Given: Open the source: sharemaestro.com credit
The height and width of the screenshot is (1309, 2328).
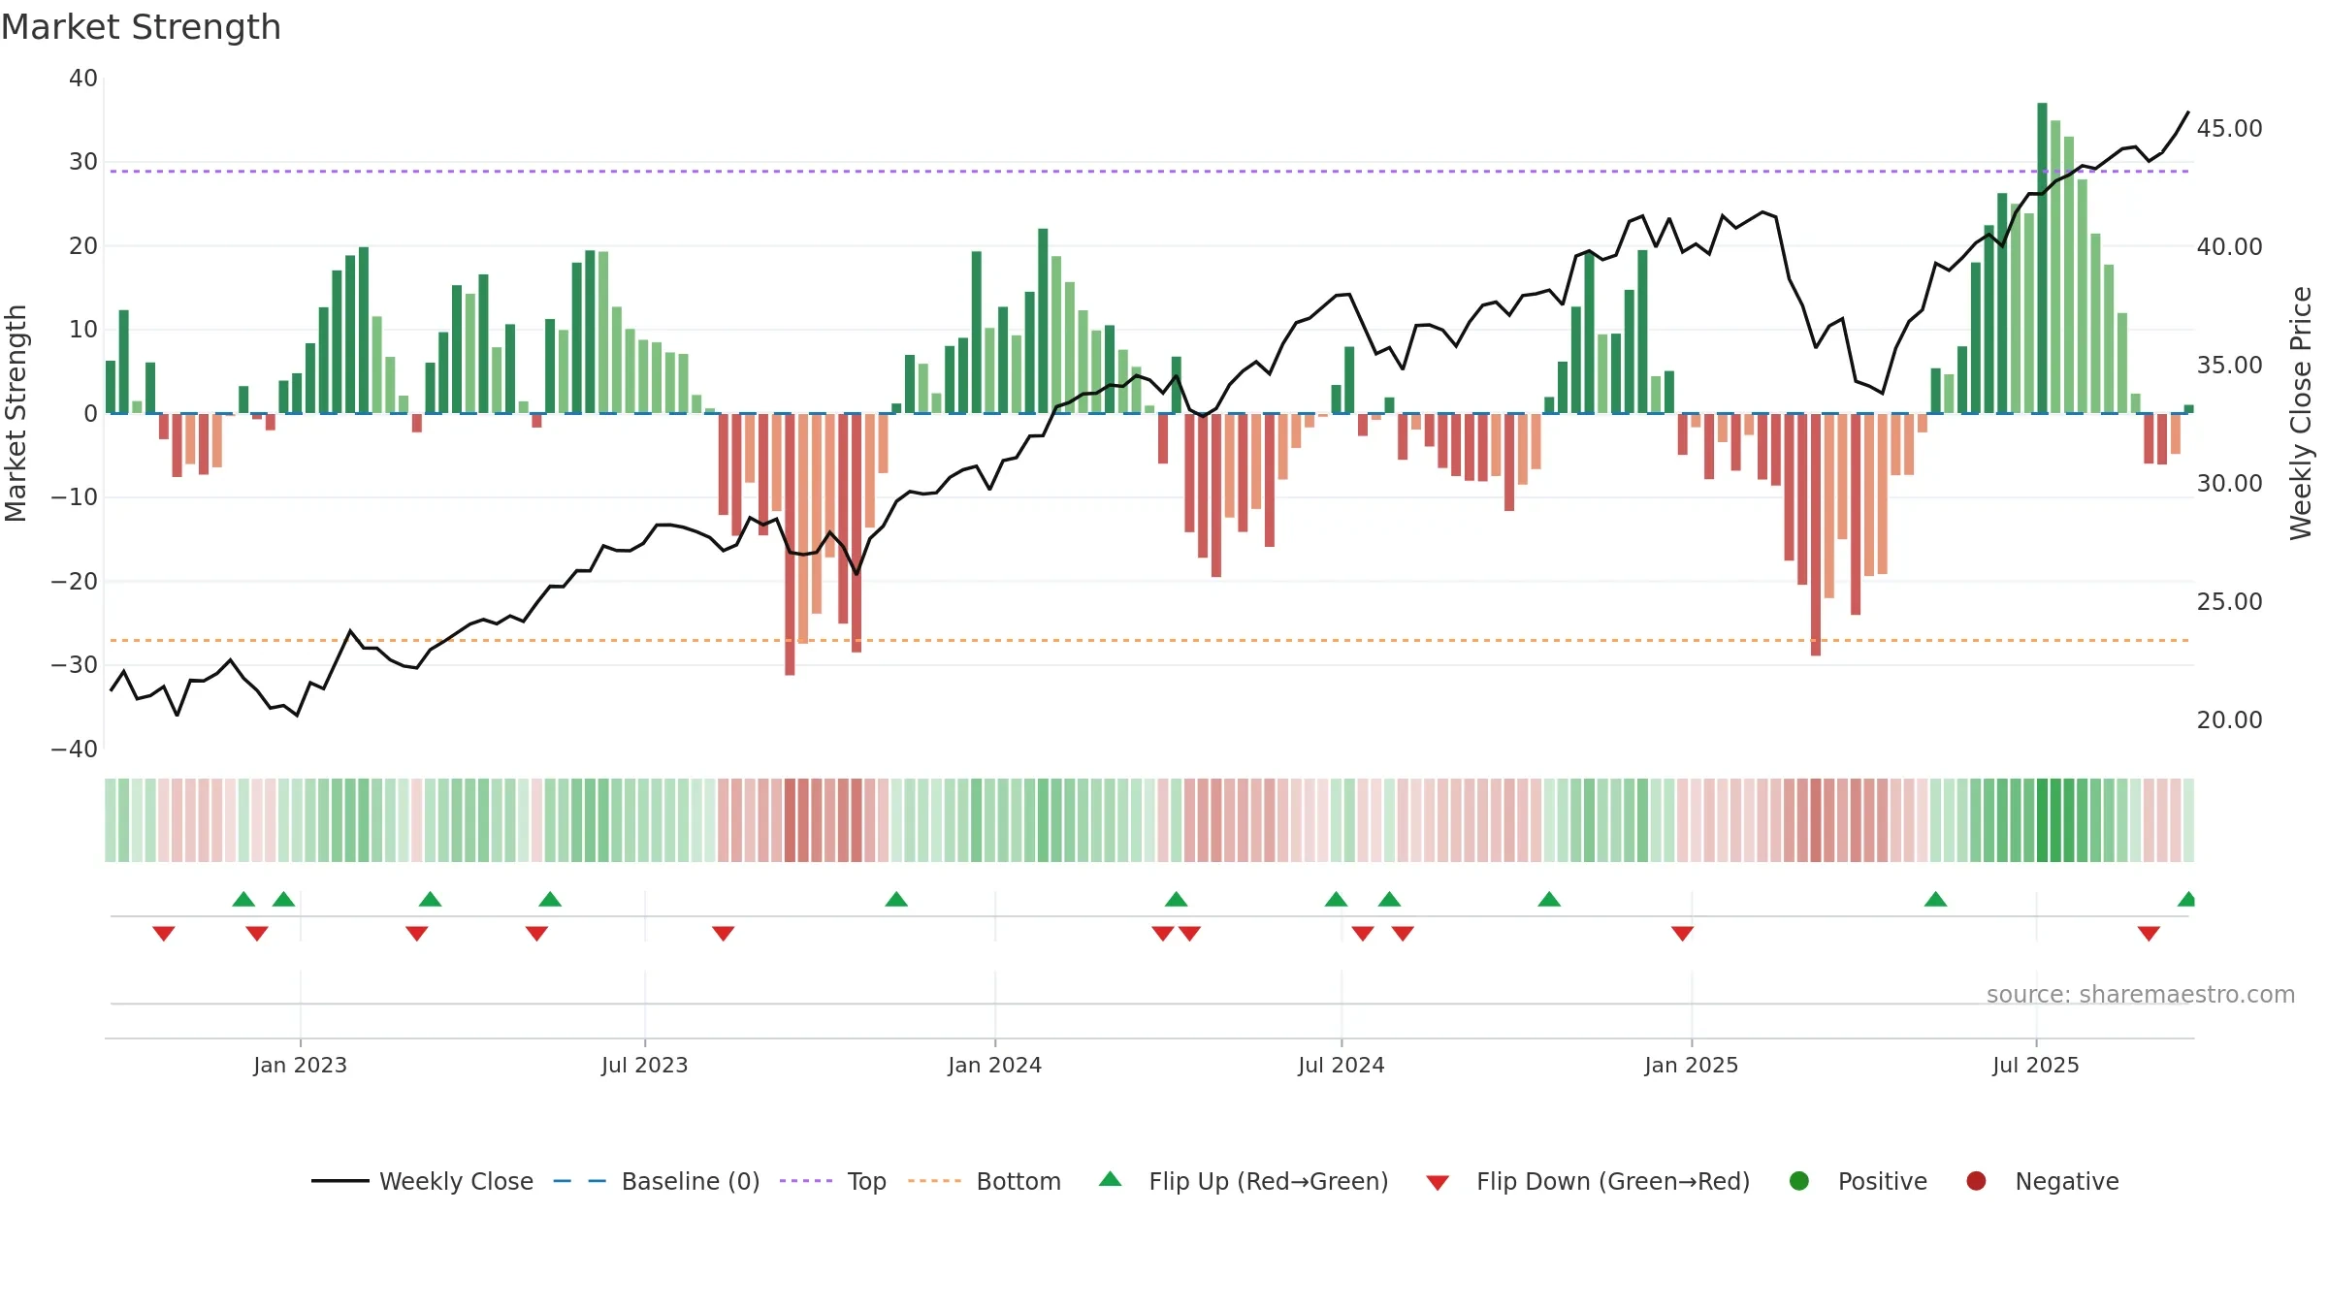Looking at the screenshot, I should (2141, 994).
